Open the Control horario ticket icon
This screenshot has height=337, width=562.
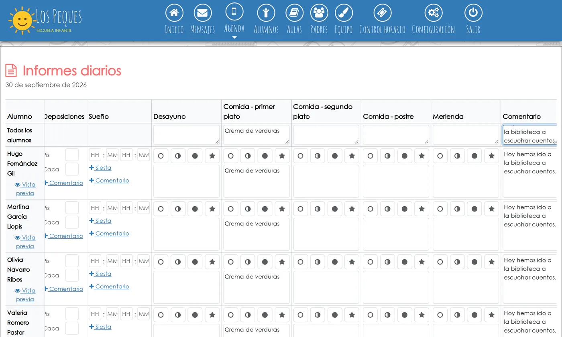pyautogui.click(x=382, y=13)
